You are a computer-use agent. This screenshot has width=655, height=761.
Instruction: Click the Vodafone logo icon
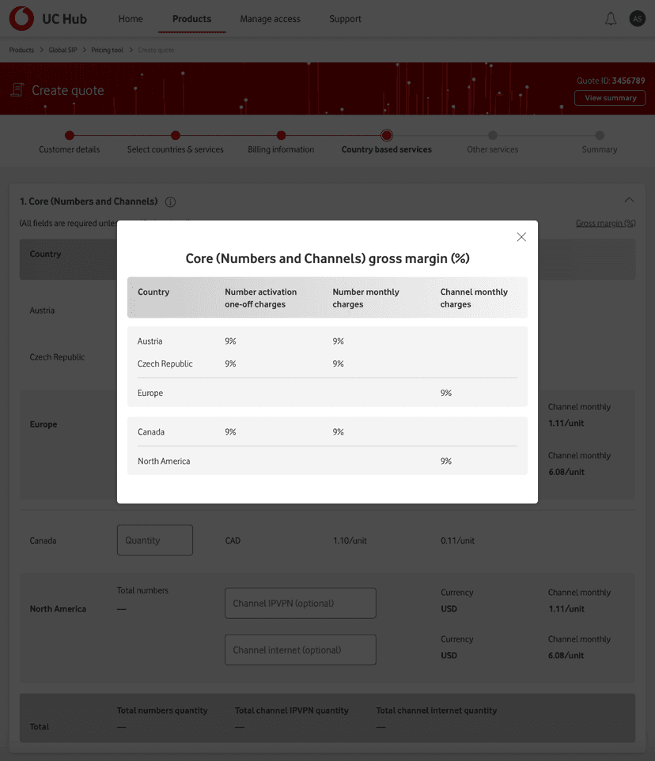coord(21,18)
